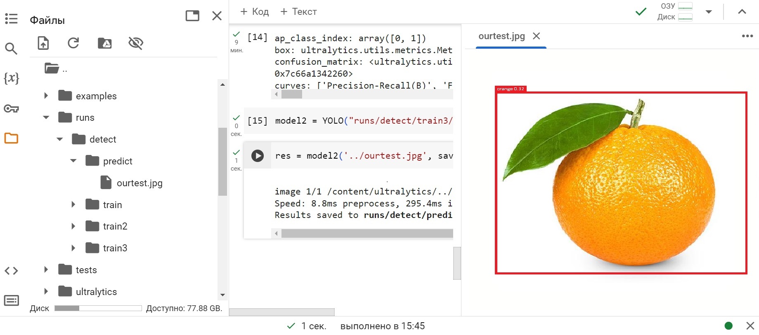Click the 'orange 0.32' detection label
The width and height of the screenshot is (759, 335).
tap(511, 89)
